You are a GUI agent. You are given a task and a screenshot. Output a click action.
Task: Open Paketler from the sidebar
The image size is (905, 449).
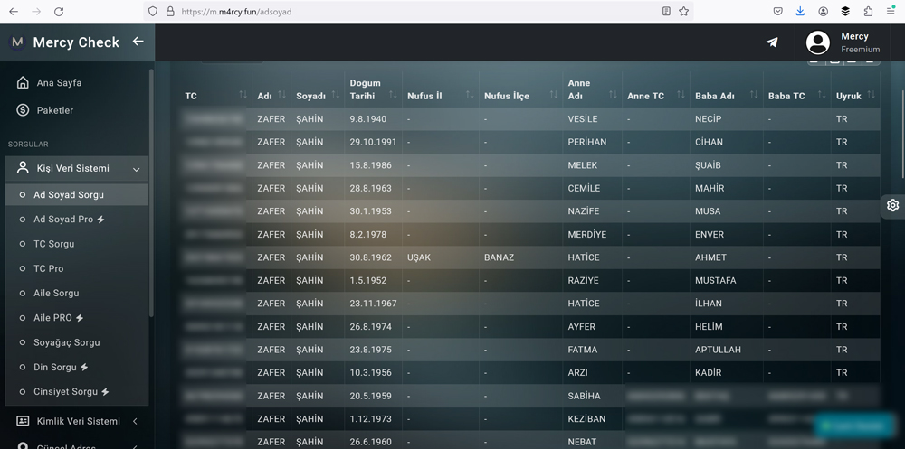[54, 110]
